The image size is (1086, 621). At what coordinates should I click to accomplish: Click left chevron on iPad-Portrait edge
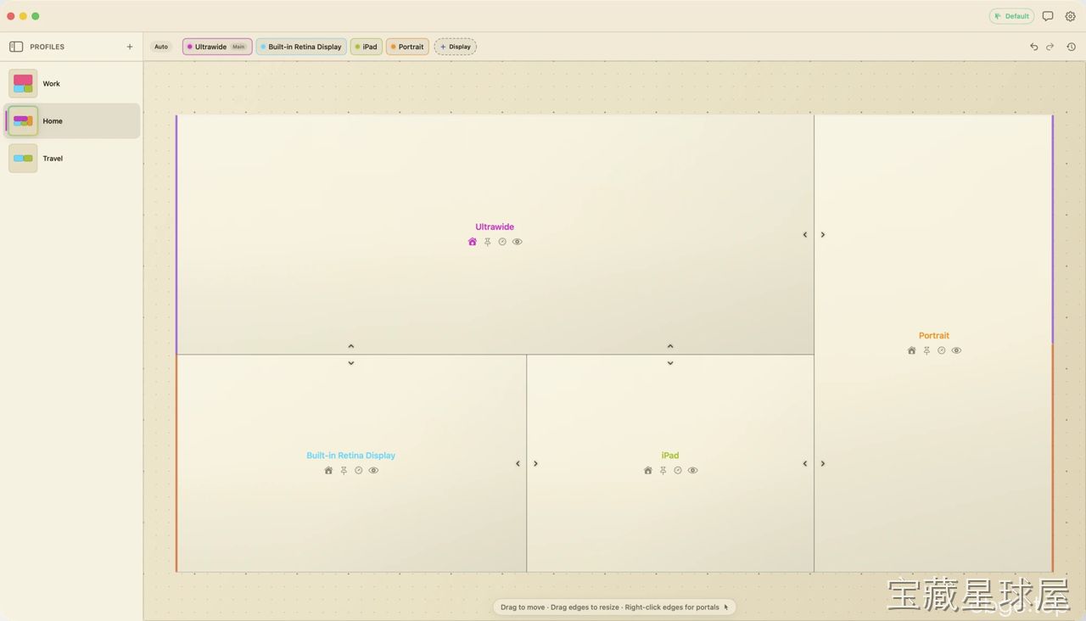(x=805, y=464)
